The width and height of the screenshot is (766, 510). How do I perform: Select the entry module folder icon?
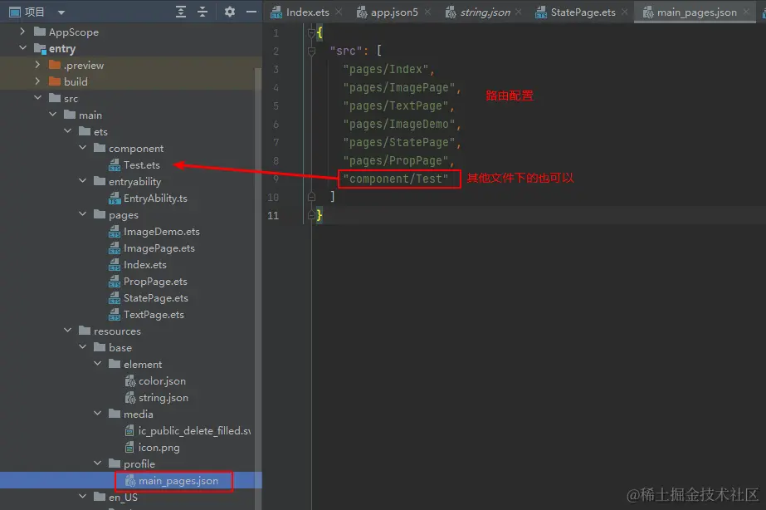pos(40,48)
